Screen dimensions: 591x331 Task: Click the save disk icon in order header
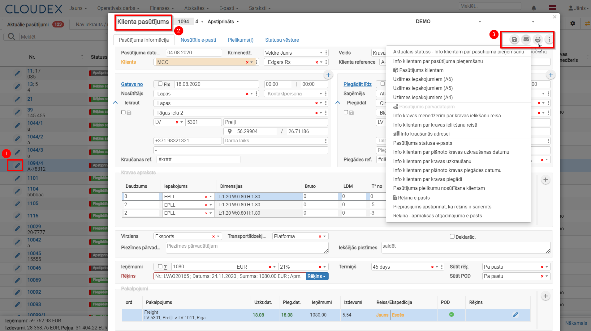[514, 40]
